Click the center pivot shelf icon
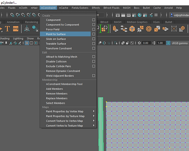The height and width of the screenshot is (151, 189). click(x=27, y=29)
